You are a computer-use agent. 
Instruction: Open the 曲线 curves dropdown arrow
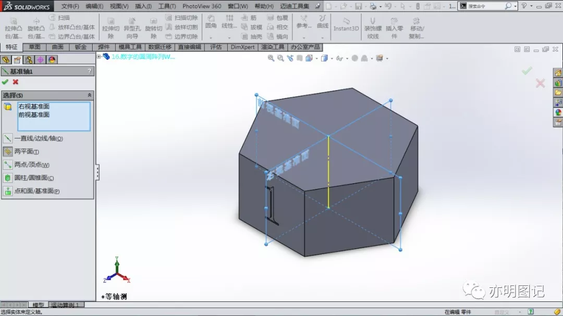click(323, 37)
